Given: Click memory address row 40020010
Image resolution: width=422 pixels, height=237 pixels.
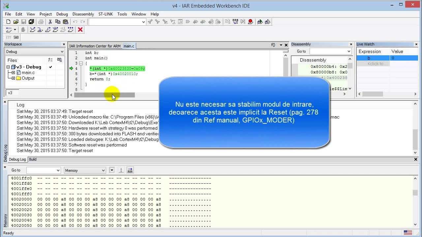Looking at the screenshot, I should click(111, 204).
